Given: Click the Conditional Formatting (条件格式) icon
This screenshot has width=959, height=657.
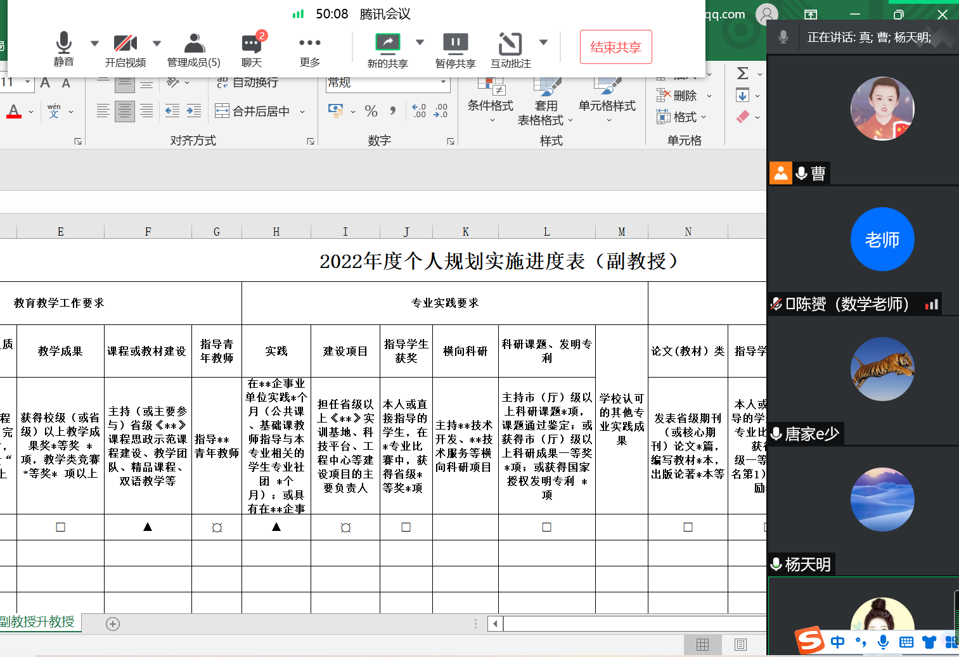Looking at the screenshot, I should coord(490,89).
